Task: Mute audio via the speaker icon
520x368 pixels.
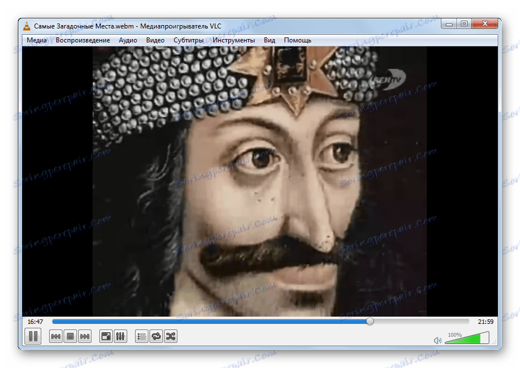Action: pos(437,341)
